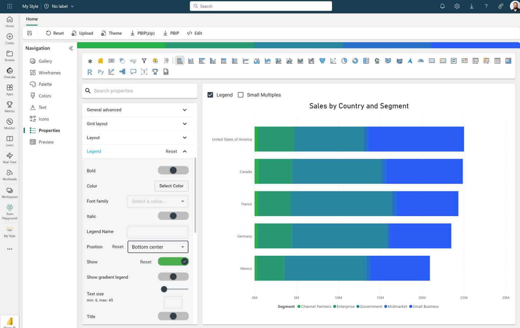Click the filter funnel icon in visuals toolbar

[144, 61]
